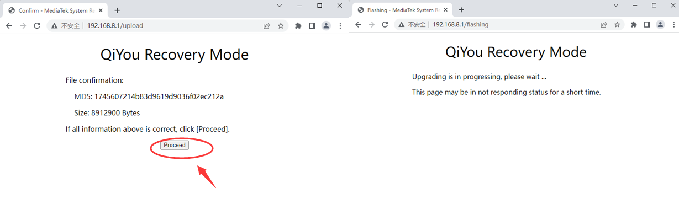The image size is (679, 204).
Task: Go forward in the Confirm window
Action: 23,25
